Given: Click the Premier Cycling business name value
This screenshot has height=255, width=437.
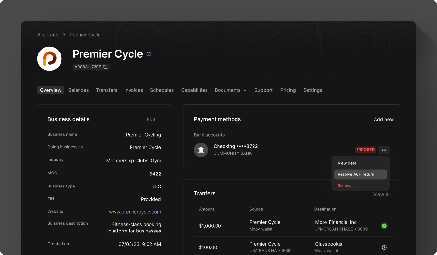Looking at the screenshot, I should pyautogui.click(x=143, y=135).
